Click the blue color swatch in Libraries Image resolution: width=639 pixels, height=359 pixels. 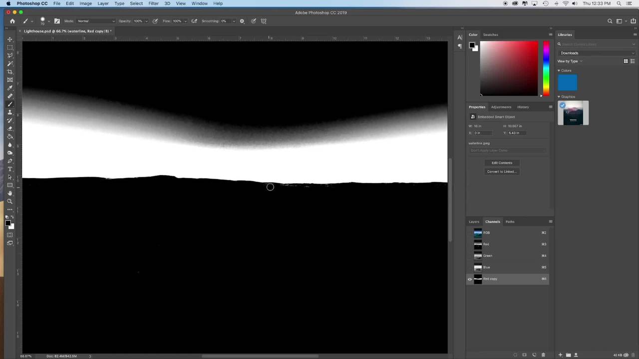(568, 83)
